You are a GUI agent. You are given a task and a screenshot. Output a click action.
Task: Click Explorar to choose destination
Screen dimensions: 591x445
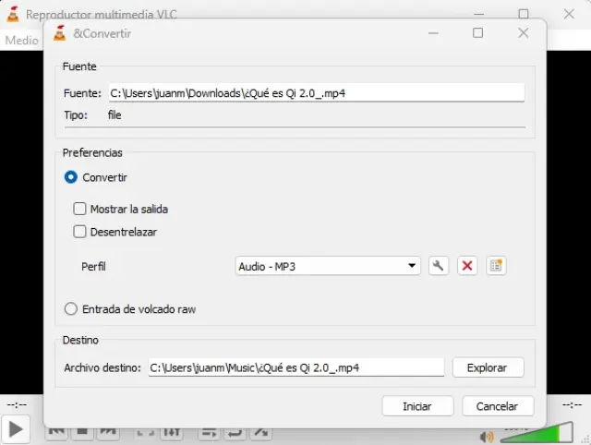[488, 367]
